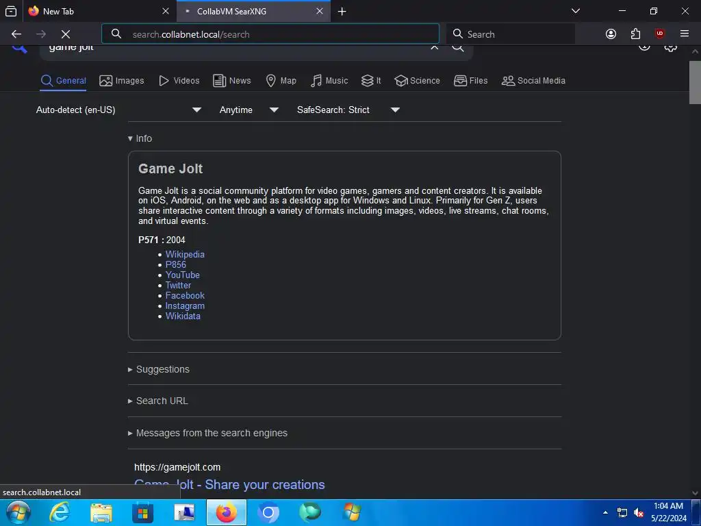Open Game Jolt - Share your creations result
Screen dimensions: 701x526
[x=229, y=485]
